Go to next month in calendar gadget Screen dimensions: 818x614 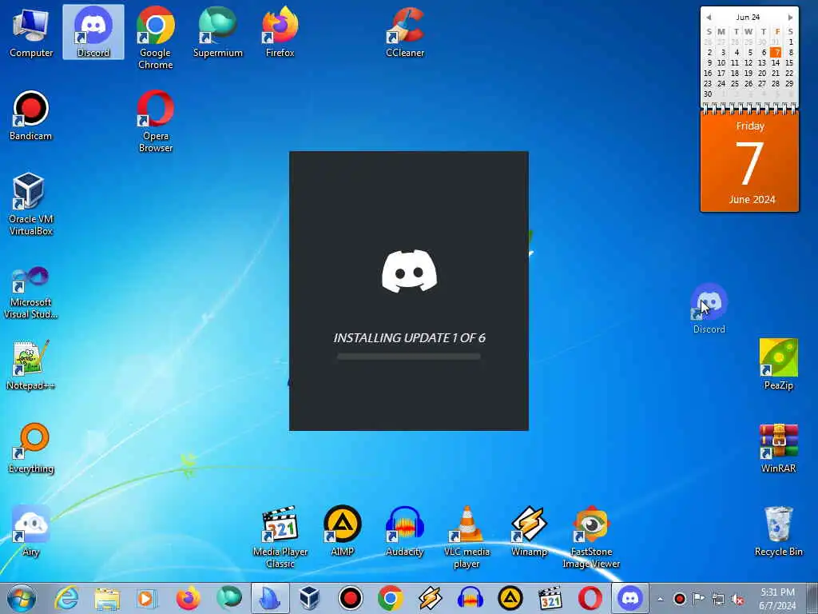click(790, 18)
